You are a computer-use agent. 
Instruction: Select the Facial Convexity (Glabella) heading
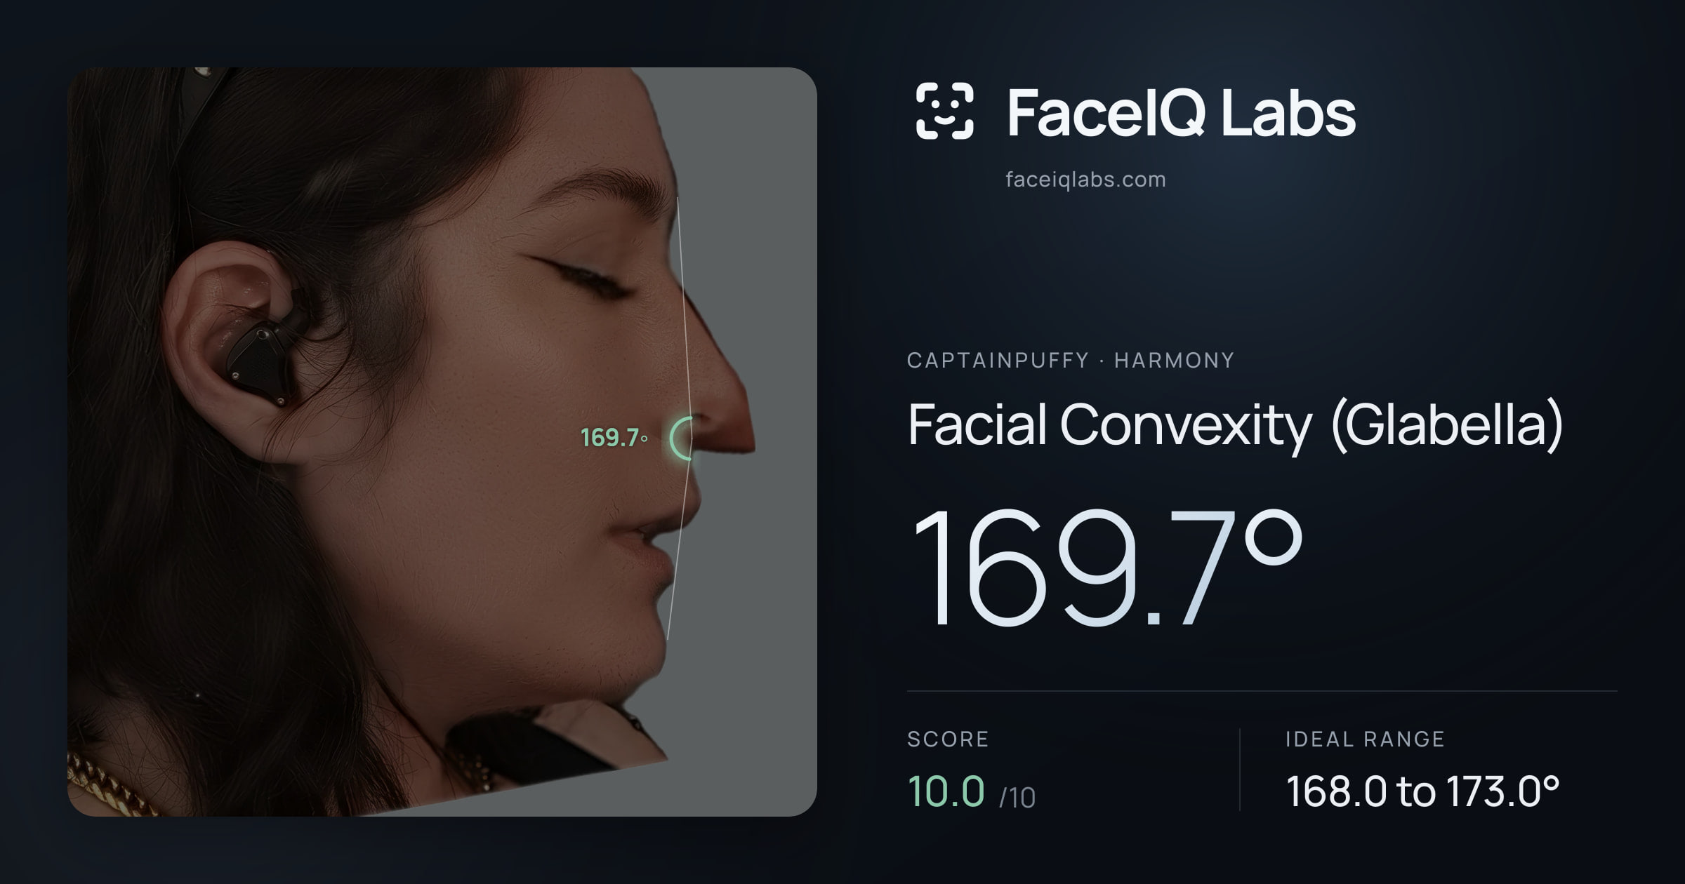(x=1236, y=425)
